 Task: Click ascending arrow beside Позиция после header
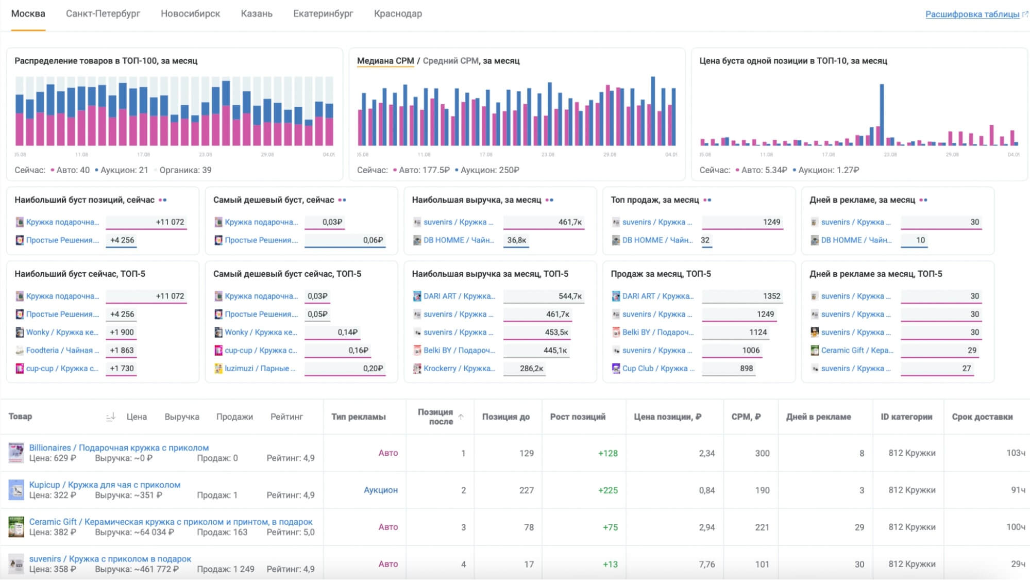[x=461, y=417]
